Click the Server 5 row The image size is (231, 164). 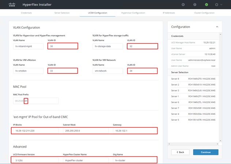click(193, 120)
